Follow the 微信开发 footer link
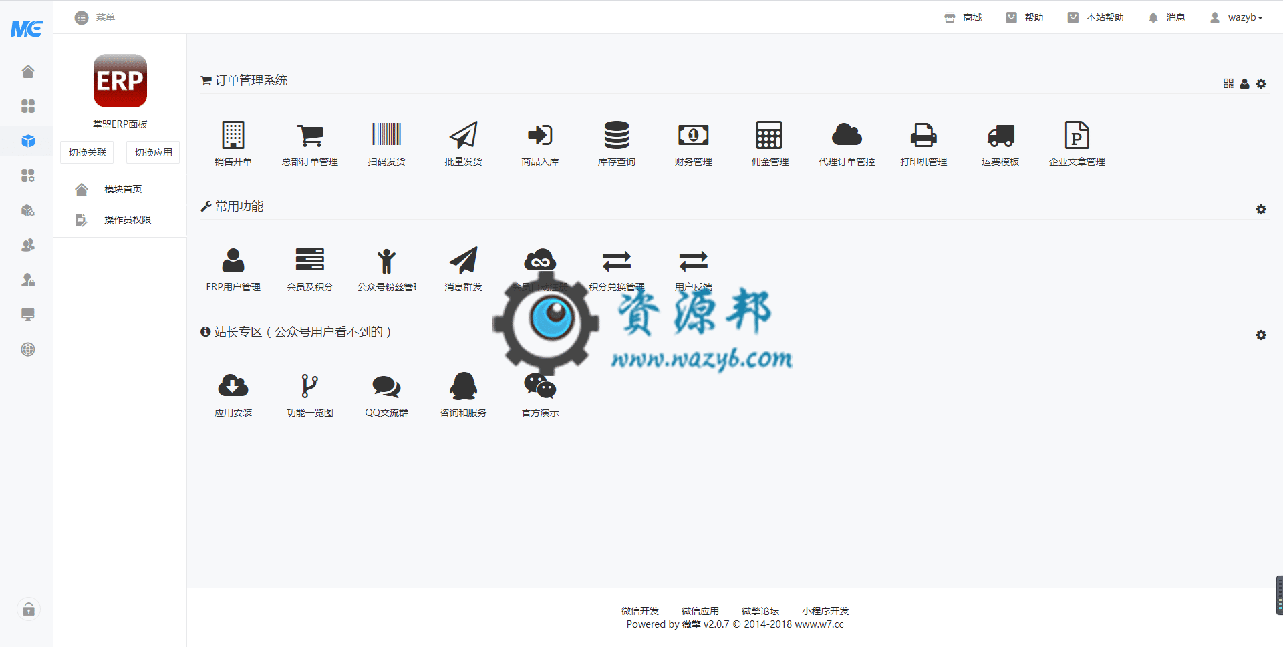The width and height of the screenshot is (1283, 647). tap(640, 611)
